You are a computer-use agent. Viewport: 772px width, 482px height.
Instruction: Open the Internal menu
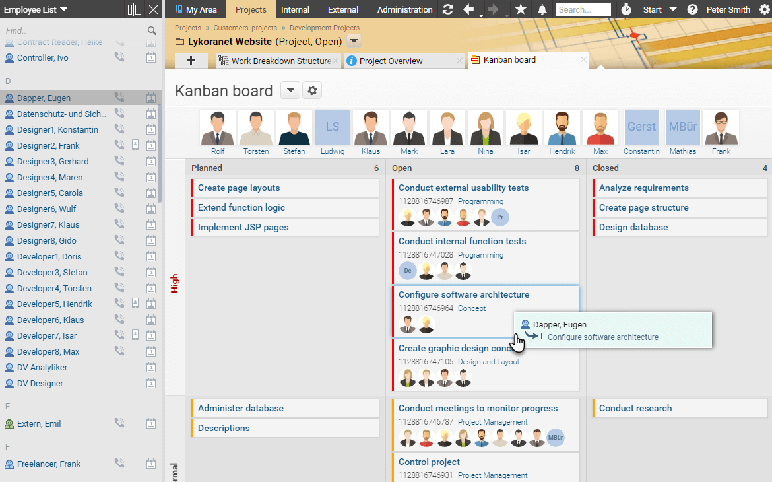pos(295,9)
